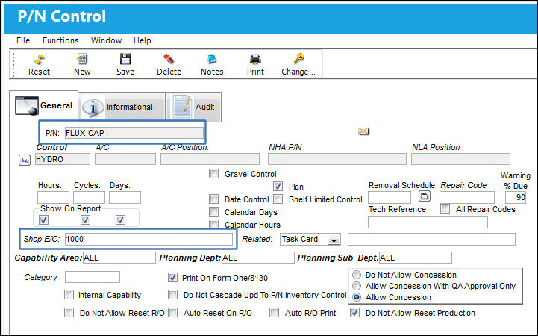The height and width of the screenshot is (336, 538).
Task: Select Allow Concession With QA Approval Only
Action: (357, 286)
